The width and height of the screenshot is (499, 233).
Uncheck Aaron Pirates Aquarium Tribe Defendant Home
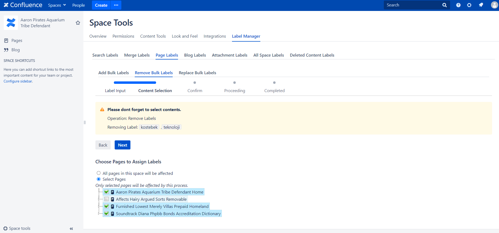coord(106,192)
